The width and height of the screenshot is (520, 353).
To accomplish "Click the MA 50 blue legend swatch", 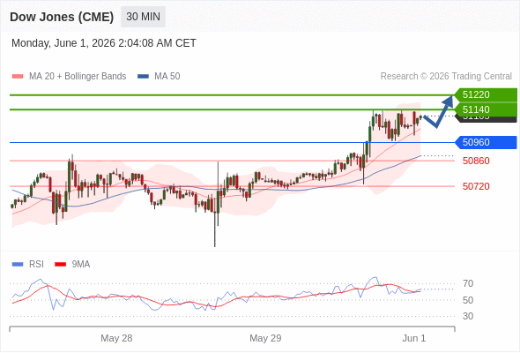I will 143,77.
